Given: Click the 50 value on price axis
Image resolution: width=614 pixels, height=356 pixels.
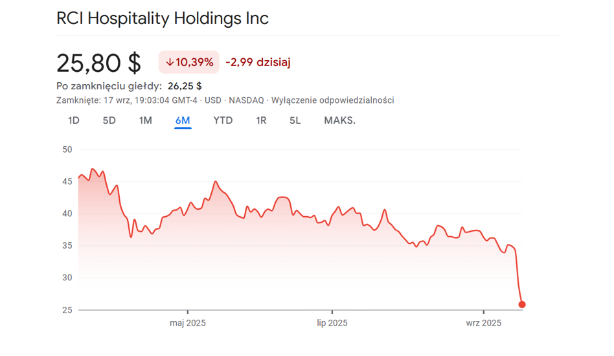Looking at the screenshot, I should click(67, 150).
